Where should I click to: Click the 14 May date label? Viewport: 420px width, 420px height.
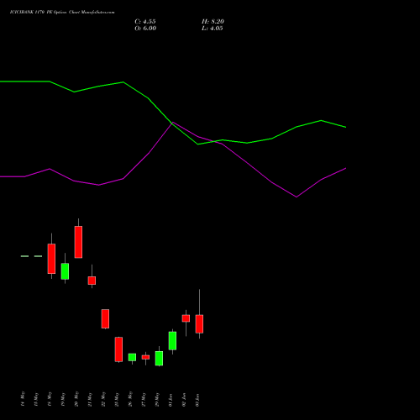(23, 399)
